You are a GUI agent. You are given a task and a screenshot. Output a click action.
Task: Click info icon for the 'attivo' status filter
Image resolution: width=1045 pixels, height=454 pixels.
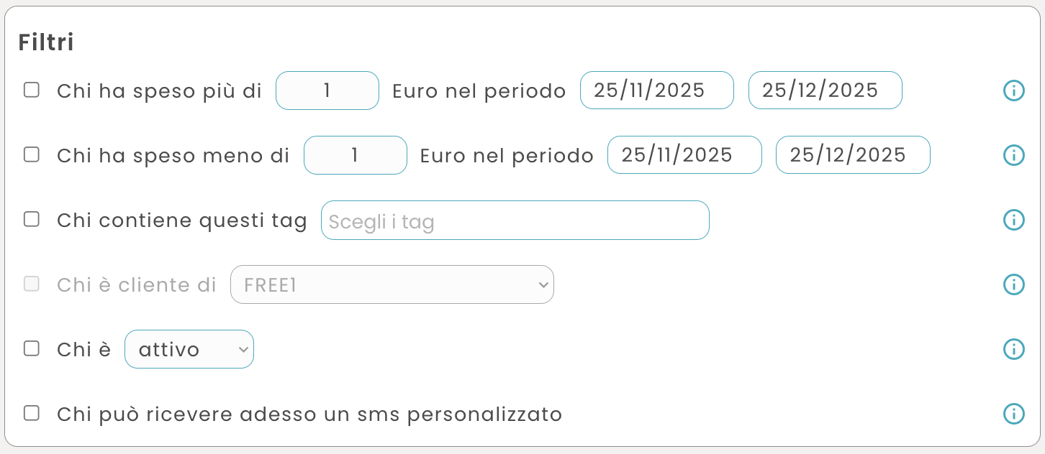[x=1013, y=349]
